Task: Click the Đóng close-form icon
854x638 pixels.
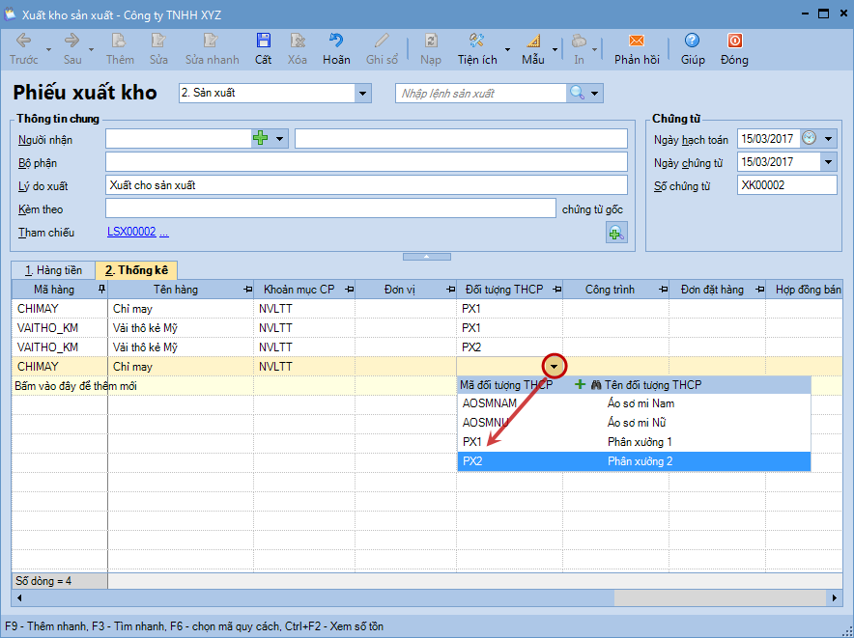Action: click(x=734, y=42)
